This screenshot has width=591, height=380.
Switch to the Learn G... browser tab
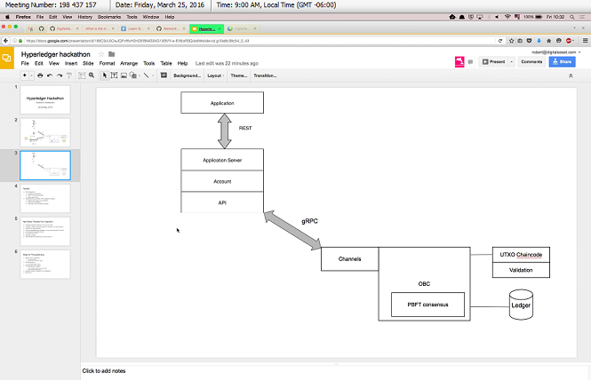[x=135, y=28]
